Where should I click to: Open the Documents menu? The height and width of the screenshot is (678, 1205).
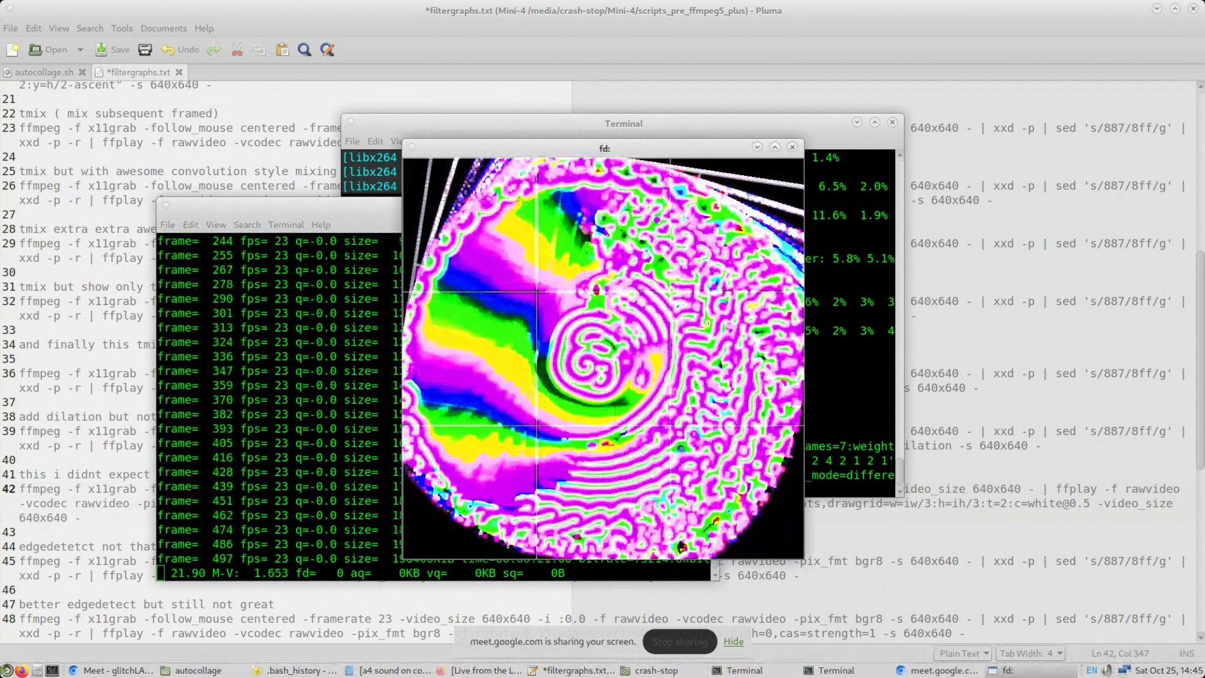164,28
